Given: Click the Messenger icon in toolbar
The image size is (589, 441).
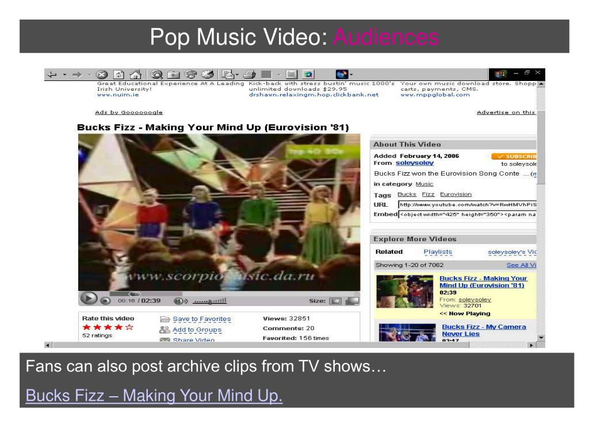Looking at the screenshot, I should [342, 74].
